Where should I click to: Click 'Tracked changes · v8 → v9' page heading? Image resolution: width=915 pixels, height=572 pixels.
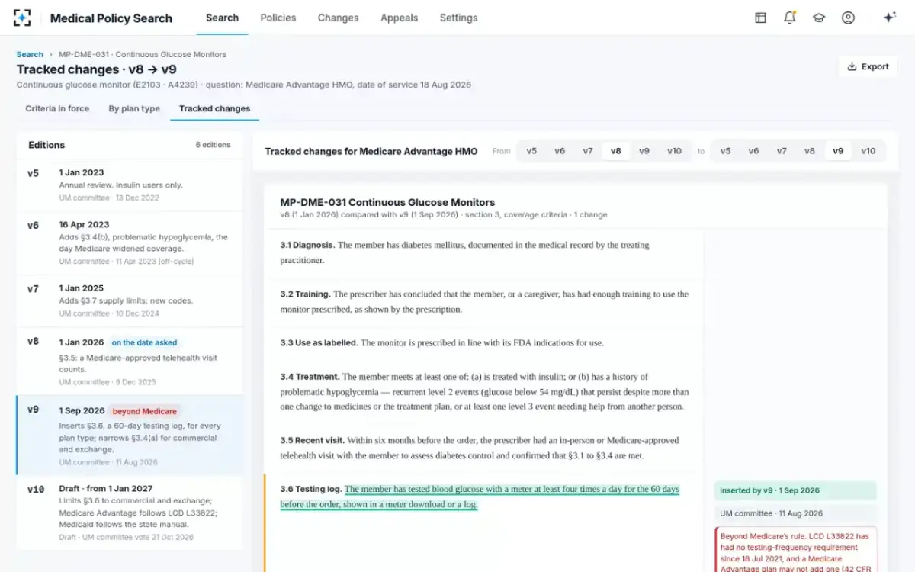coord(97,69)
